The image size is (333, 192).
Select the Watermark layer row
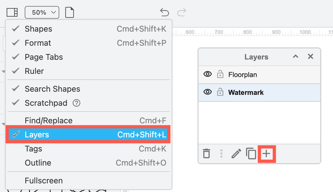(x=246, y=92)
